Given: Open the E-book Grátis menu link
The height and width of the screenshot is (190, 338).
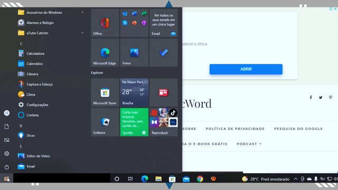Looking at the screenshot, I should point(205,144).
